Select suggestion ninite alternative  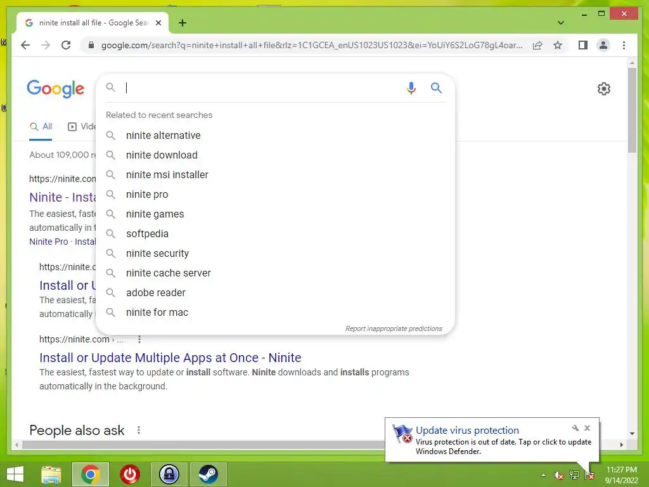coord(275,136)
